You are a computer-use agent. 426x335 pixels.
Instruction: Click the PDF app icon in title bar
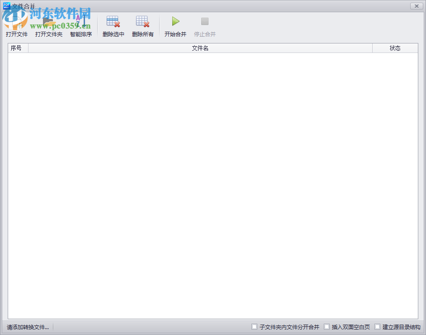pyautogui.click(x=6, y=6)
